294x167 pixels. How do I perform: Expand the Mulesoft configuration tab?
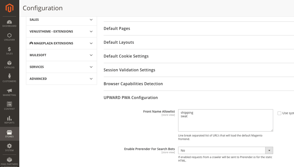coord(61,55)
